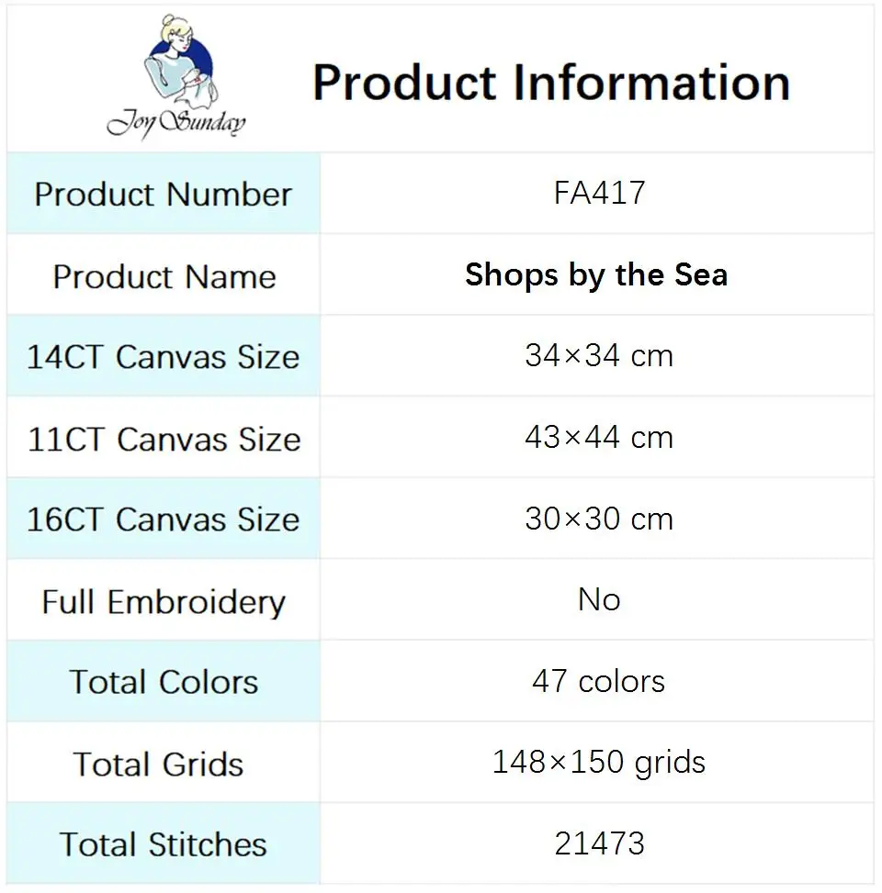Click the No value for Full Embroidery
This screenshot has width=882, height=893.
(x=599, y=599)
